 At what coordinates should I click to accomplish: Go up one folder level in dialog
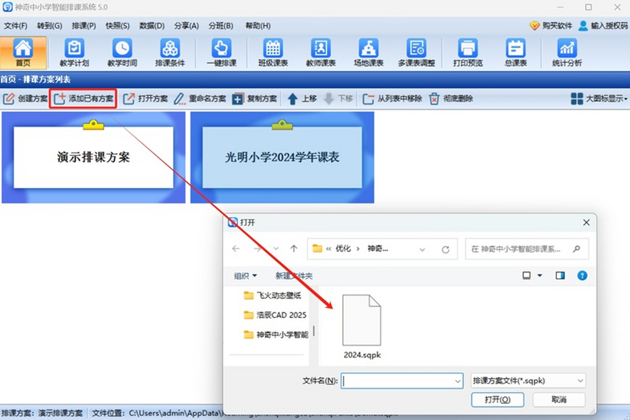(x=294, y=249)
